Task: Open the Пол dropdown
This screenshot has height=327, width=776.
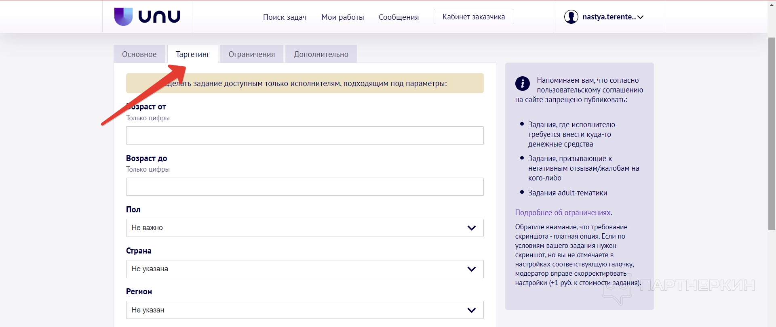Action: [x=305, y=228]
